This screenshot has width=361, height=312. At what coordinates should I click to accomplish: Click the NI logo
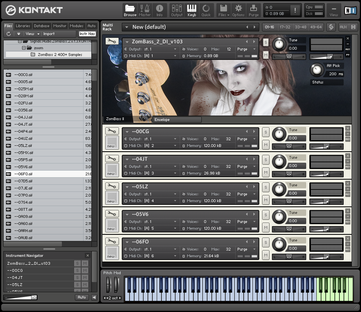point(350,10)
